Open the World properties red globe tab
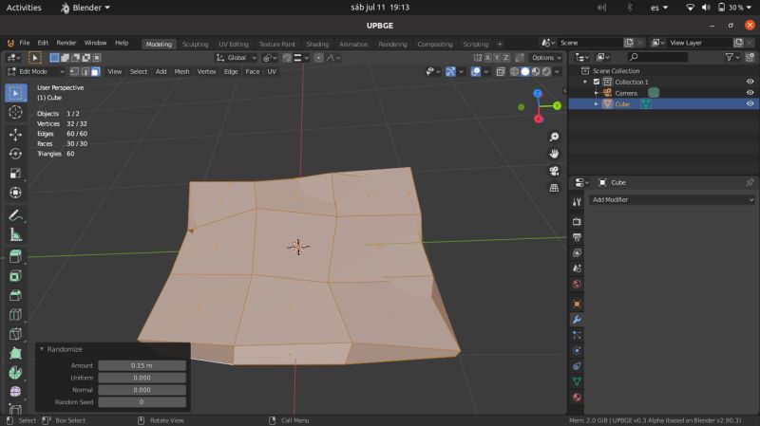Viewport: 760px width, 426px height. (577, 285)
